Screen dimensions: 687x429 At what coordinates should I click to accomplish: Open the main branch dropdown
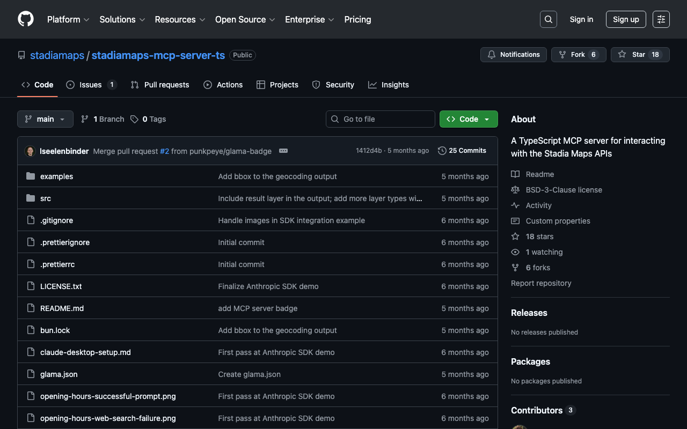pyautogui.click(x=45, y=119)
